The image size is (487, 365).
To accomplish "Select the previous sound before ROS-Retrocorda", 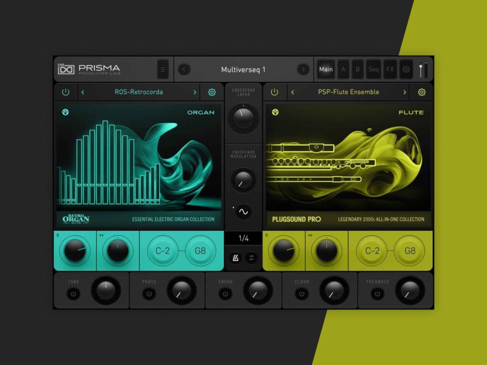I will click(83, 92).
